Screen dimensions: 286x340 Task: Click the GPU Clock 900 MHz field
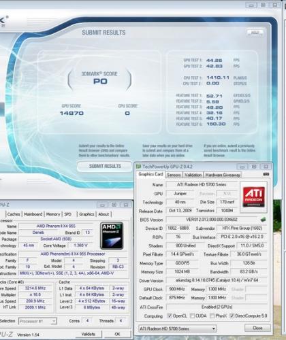177,289
